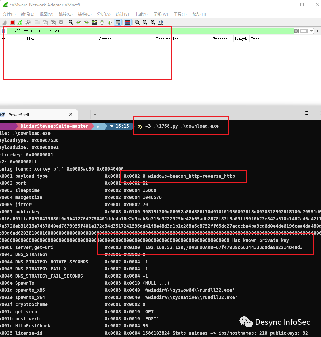Screen dimensions: 321x337
Task: Sort by Source column header
Action: [x=126, y=39]
